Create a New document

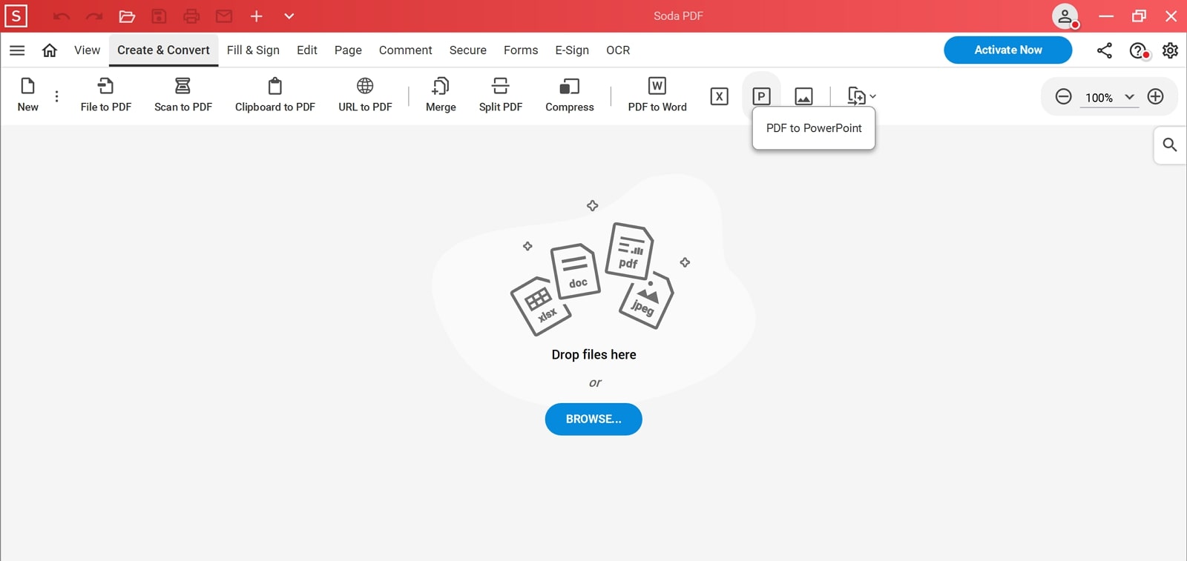coord(28,95)
